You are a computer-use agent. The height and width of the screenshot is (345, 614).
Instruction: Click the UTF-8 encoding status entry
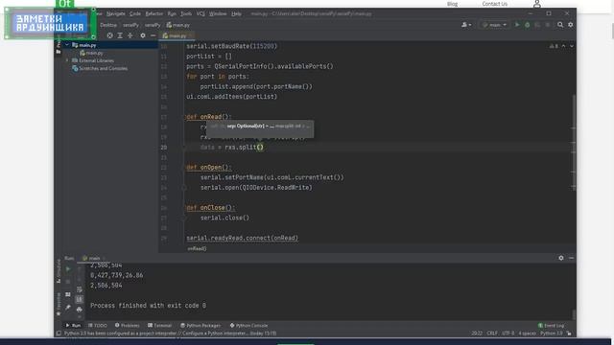[x=508, y=333]
